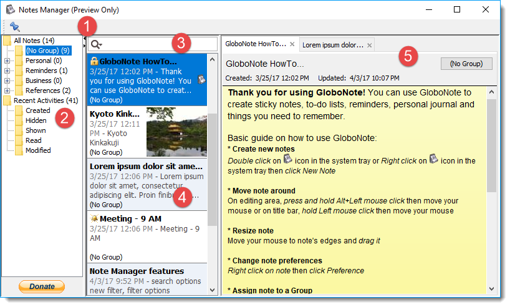Screen dimensions: 510x307
Task: Select the Reminders (1) group
Action: coord(47,71)
